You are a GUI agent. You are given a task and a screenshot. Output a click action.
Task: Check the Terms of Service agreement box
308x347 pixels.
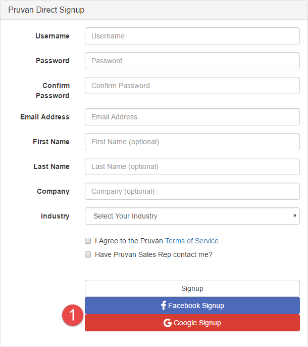pos(88,241)
